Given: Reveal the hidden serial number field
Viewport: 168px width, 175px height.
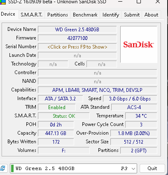Looking at the screenshot, I should [x=77, y=47].
